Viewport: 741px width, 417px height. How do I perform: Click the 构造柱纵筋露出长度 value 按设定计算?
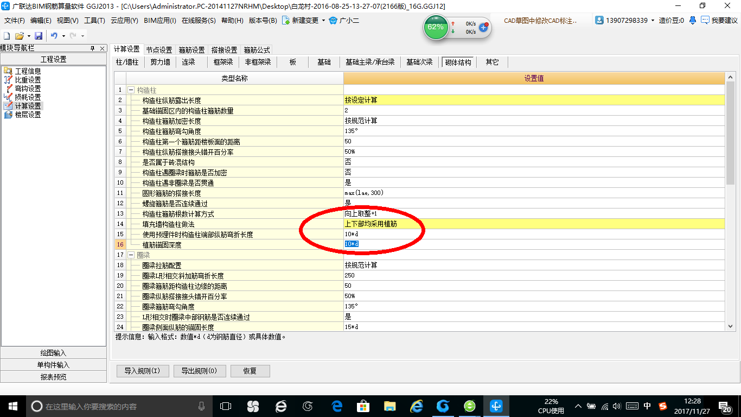(x=534, y=100)
